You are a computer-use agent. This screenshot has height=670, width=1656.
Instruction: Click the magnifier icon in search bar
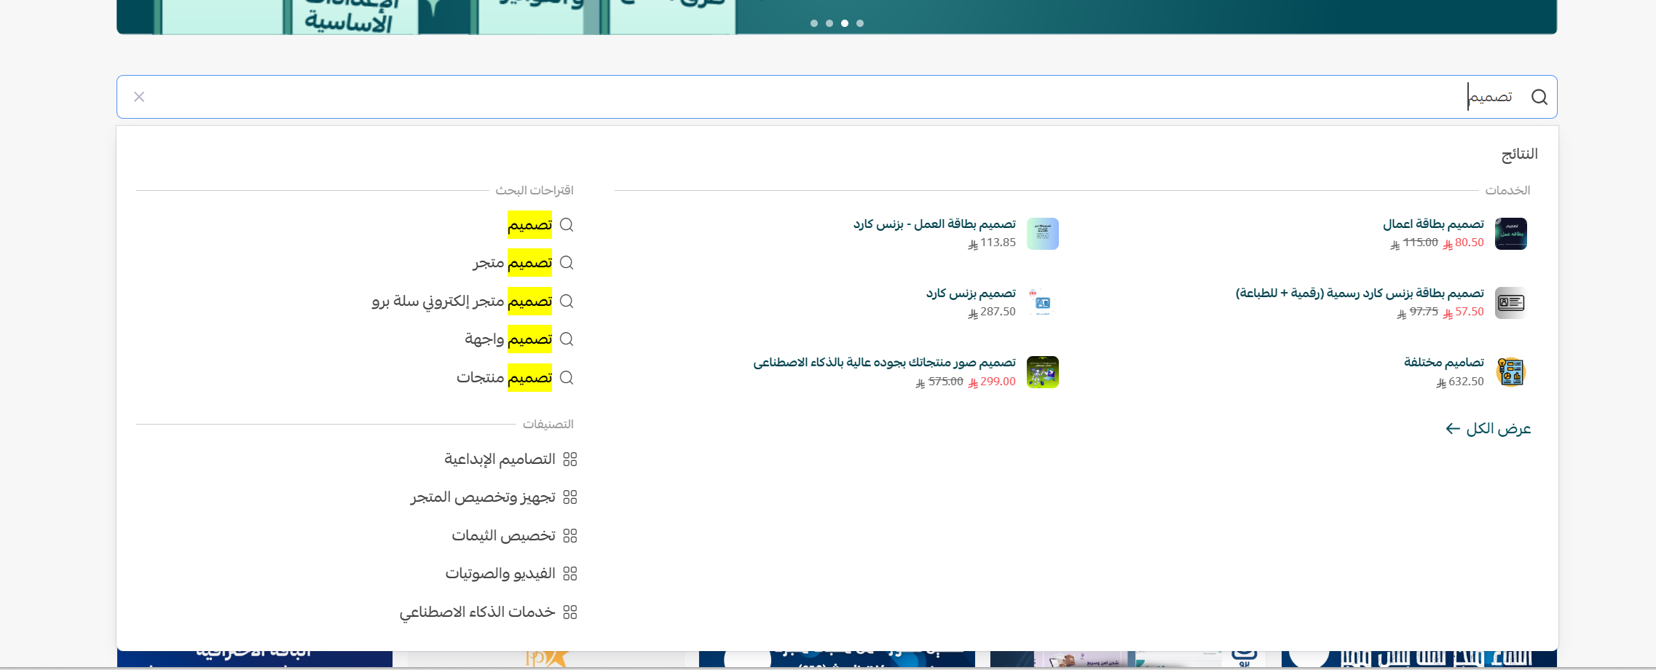[1539, 97]
